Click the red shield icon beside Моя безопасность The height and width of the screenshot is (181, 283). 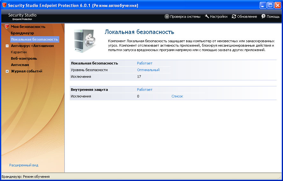tap(7, 27)
